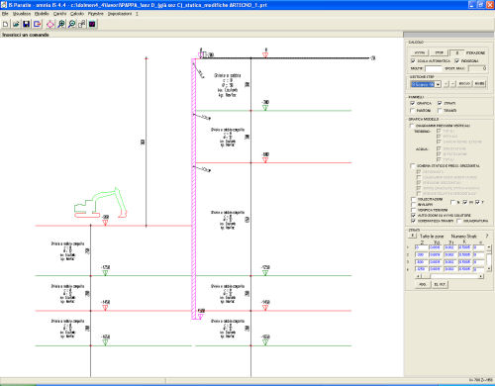Save the project with the floppy icon
Image resolution: width=495 pixels, height=386 pixels.
pos(27,24)
